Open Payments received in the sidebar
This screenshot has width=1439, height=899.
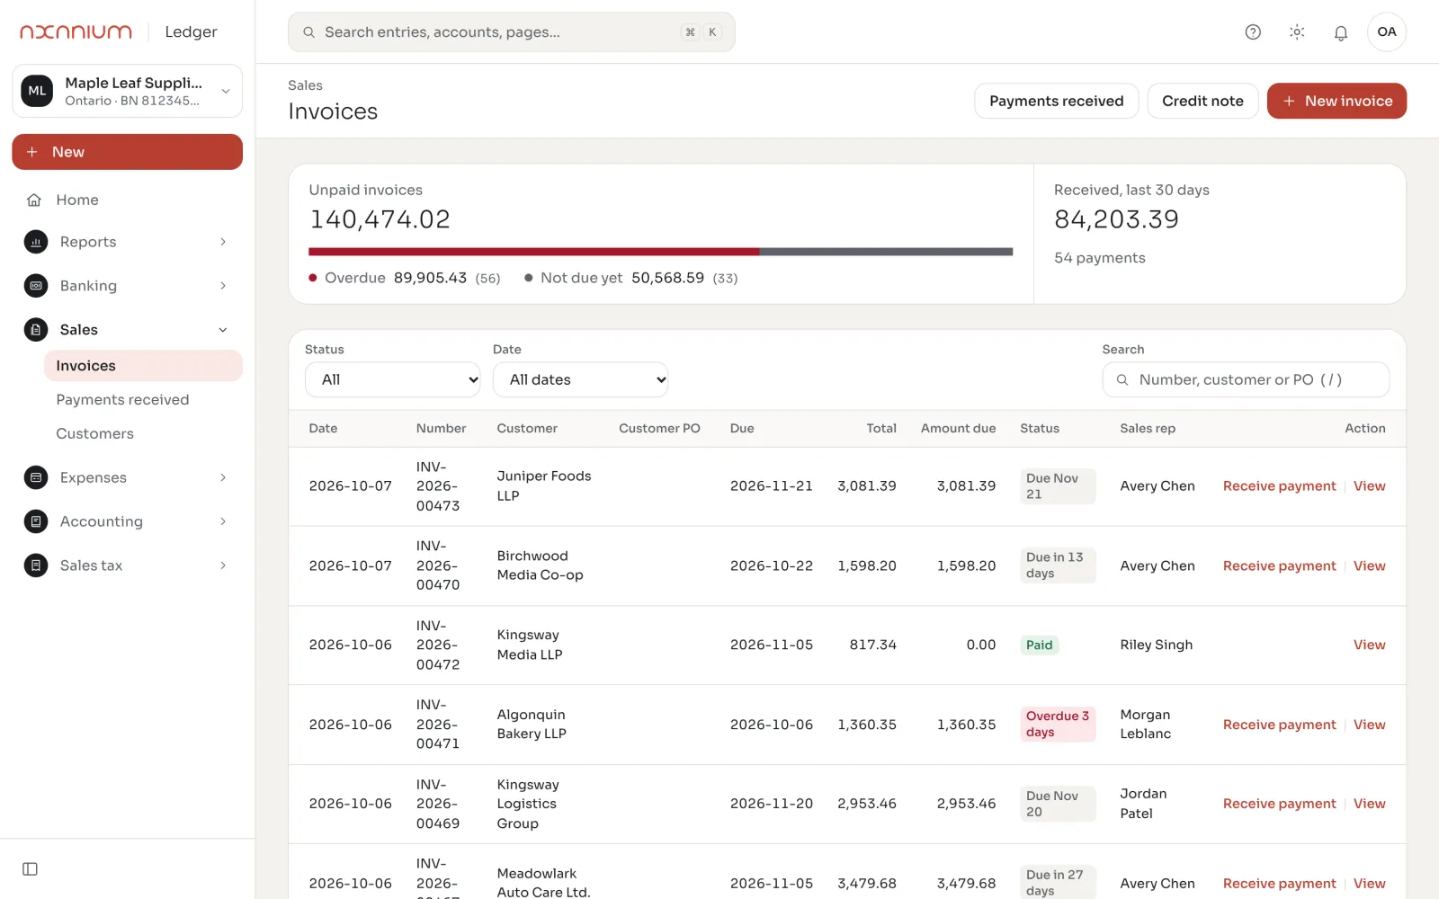pyautogui.click(x=143, y=400)
